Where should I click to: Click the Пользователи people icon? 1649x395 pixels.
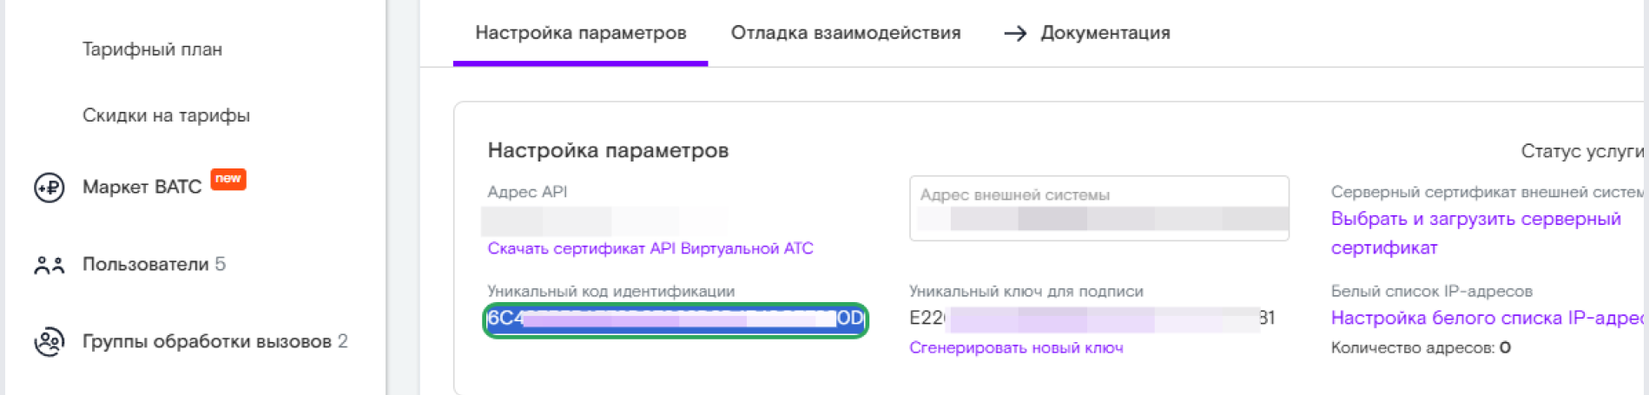pos(49,265)
